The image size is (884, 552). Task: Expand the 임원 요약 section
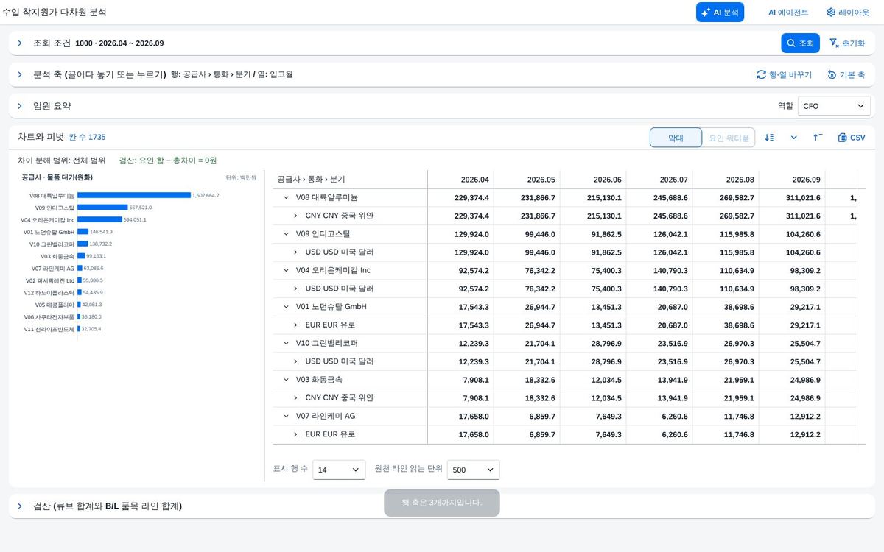20,106
